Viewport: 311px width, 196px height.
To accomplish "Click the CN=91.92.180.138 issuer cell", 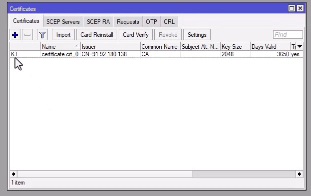I will click(110, 54).
